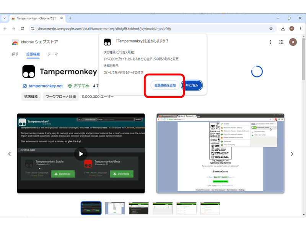This screenshot has width=306, height=230.
Task: Click the 拡張機能 category chip
Action: point(31,97)
